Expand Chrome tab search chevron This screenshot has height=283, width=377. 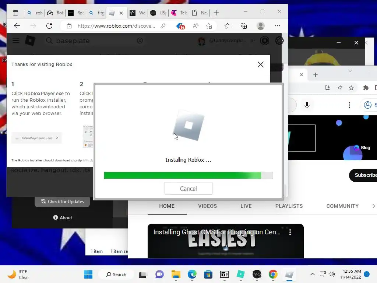pyautogui.click(x=350, y=70)
